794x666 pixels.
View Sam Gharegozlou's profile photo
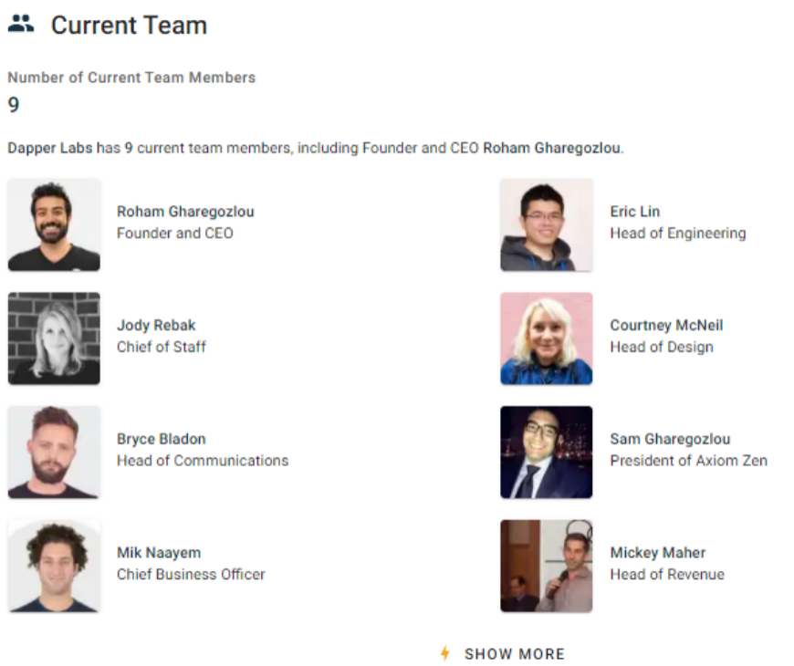(546, 452)
